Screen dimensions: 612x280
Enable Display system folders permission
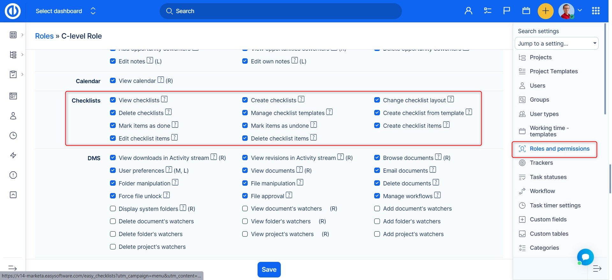[x=113, y=209]
